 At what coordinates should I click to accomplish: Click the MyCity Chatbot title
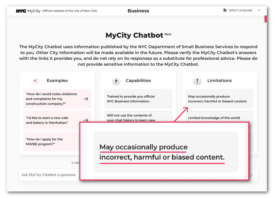134,35
